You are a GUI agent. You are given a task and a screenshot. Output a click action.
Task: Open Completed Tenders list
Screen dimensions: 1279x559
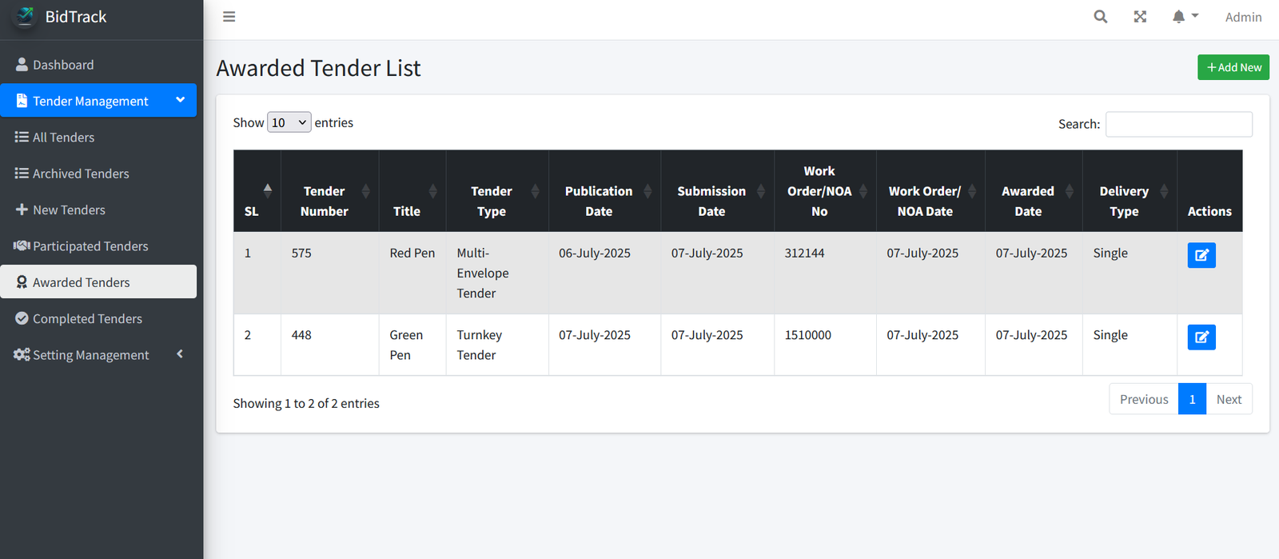(x=87, y=319)
